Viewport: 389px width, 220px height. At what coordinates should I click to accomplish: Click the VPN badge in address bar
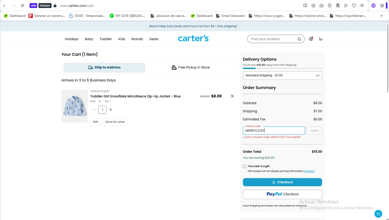tap(33, 5)
